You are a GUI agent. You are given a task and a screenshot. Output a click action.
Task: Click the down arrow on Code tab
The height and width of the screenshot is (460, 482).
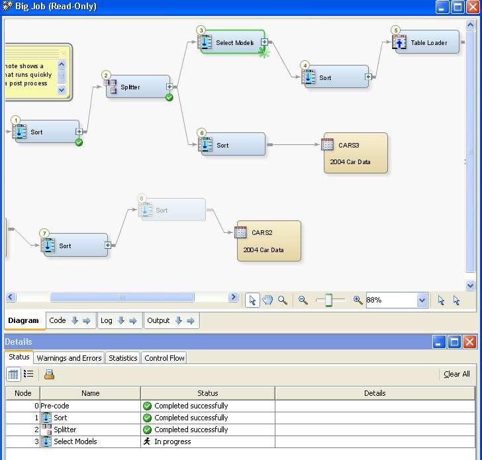(75, 320)
